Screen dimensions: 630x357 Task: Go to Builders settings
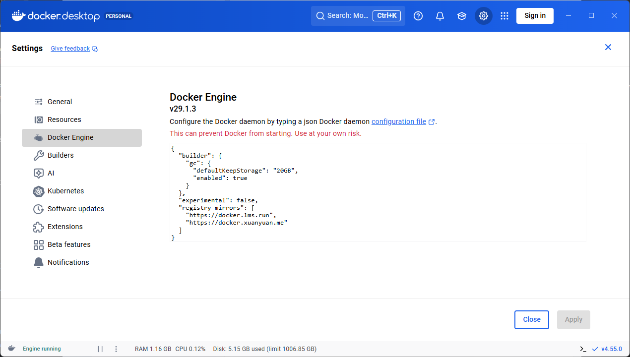tap(61, 155)
